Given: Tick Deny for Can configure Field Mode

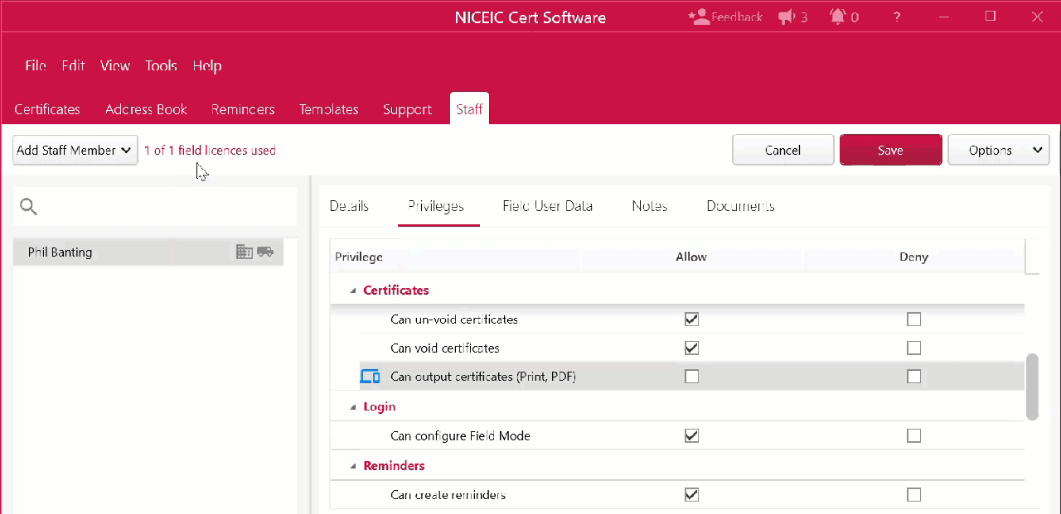Looking at the screenshot, I should tap(913, 435).
